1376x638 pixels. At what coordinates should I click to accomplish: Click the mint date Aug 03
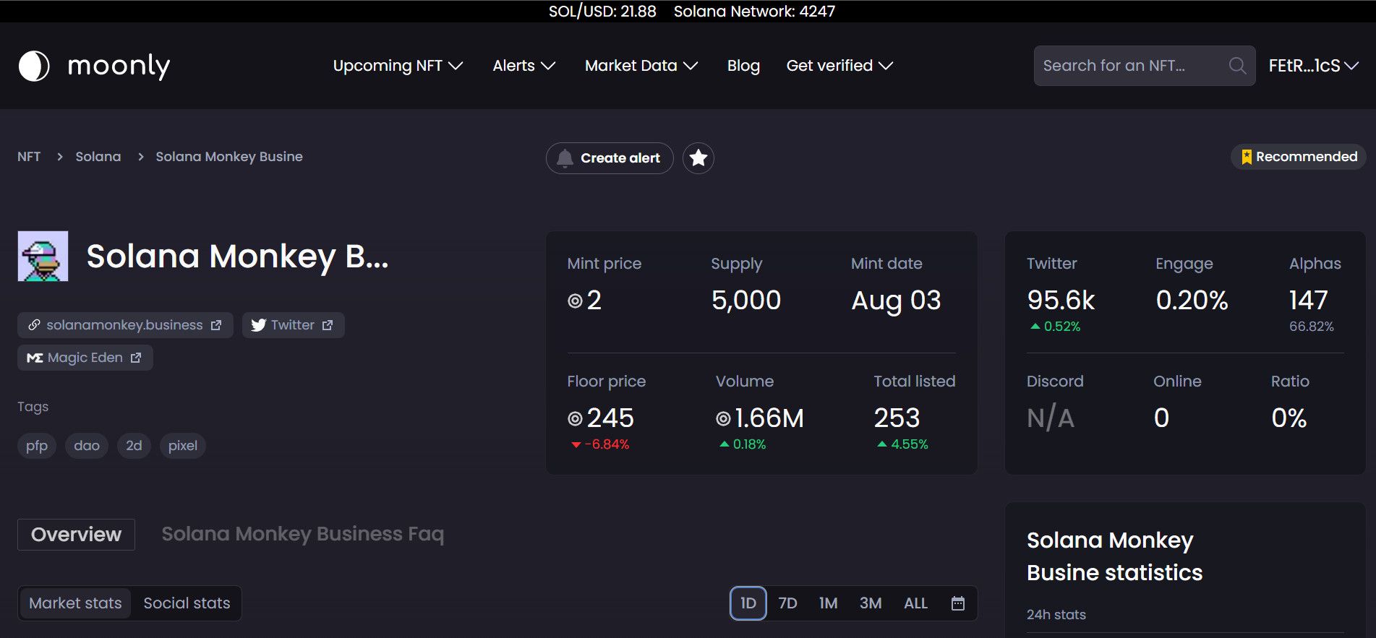(x=896, y=301)
